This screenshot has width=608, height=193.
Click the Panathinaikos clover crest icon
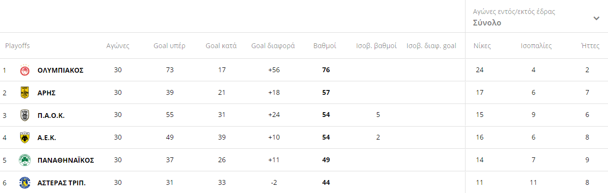[25, 160]
